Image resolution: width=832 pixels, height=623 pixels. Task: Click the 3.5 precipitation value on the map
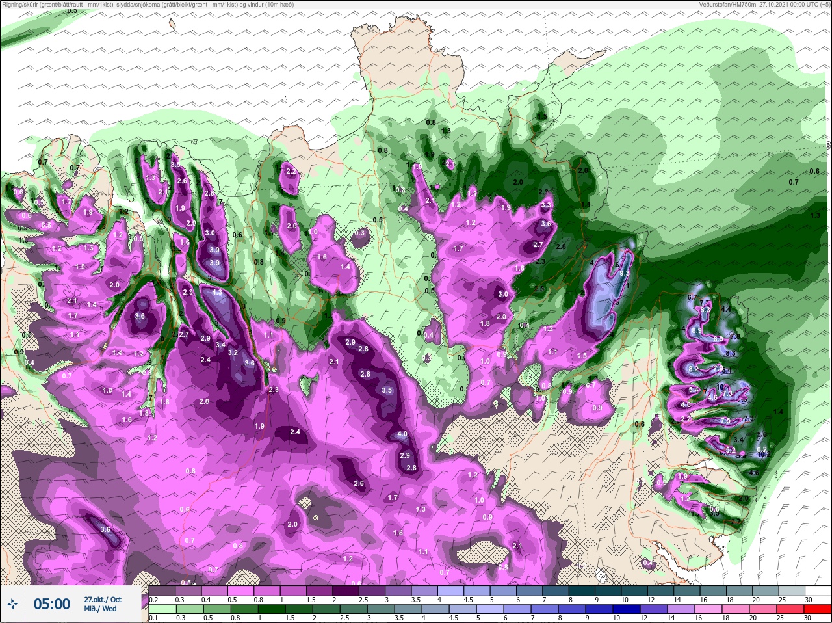(387, 390)
